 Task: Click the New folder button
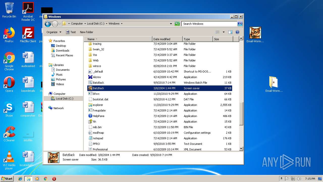click(x=87, y=32)
